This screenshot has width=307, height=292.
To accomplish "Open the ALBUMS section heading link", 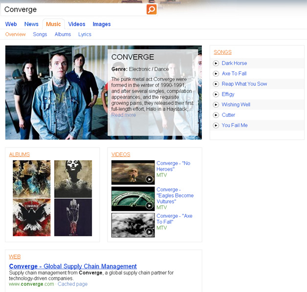I will (x=20, y=154).
